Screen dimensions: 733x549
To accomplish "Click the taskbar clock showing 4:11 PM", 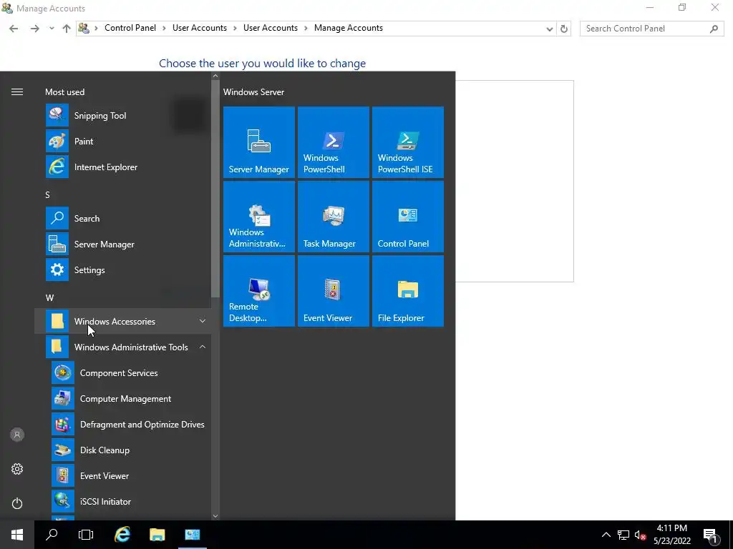I will tap(671, 535).
